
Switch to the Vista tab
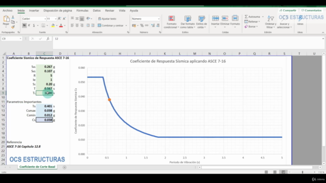pyautogui.click(x=122, y=10)
